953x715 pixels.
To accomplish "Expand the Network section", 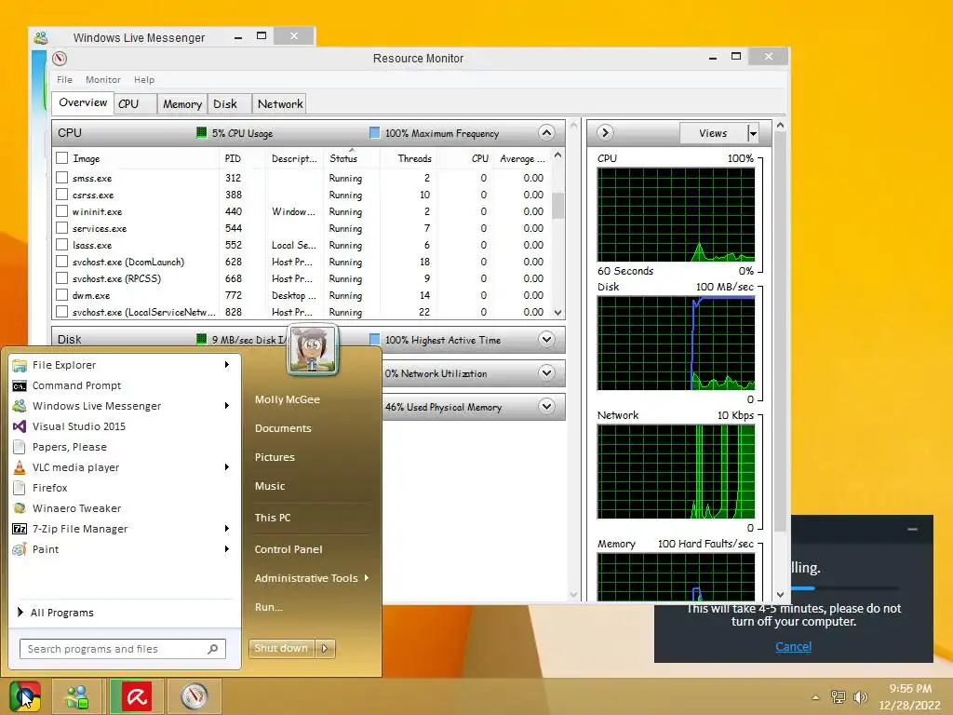I will (x=546, y=372).
